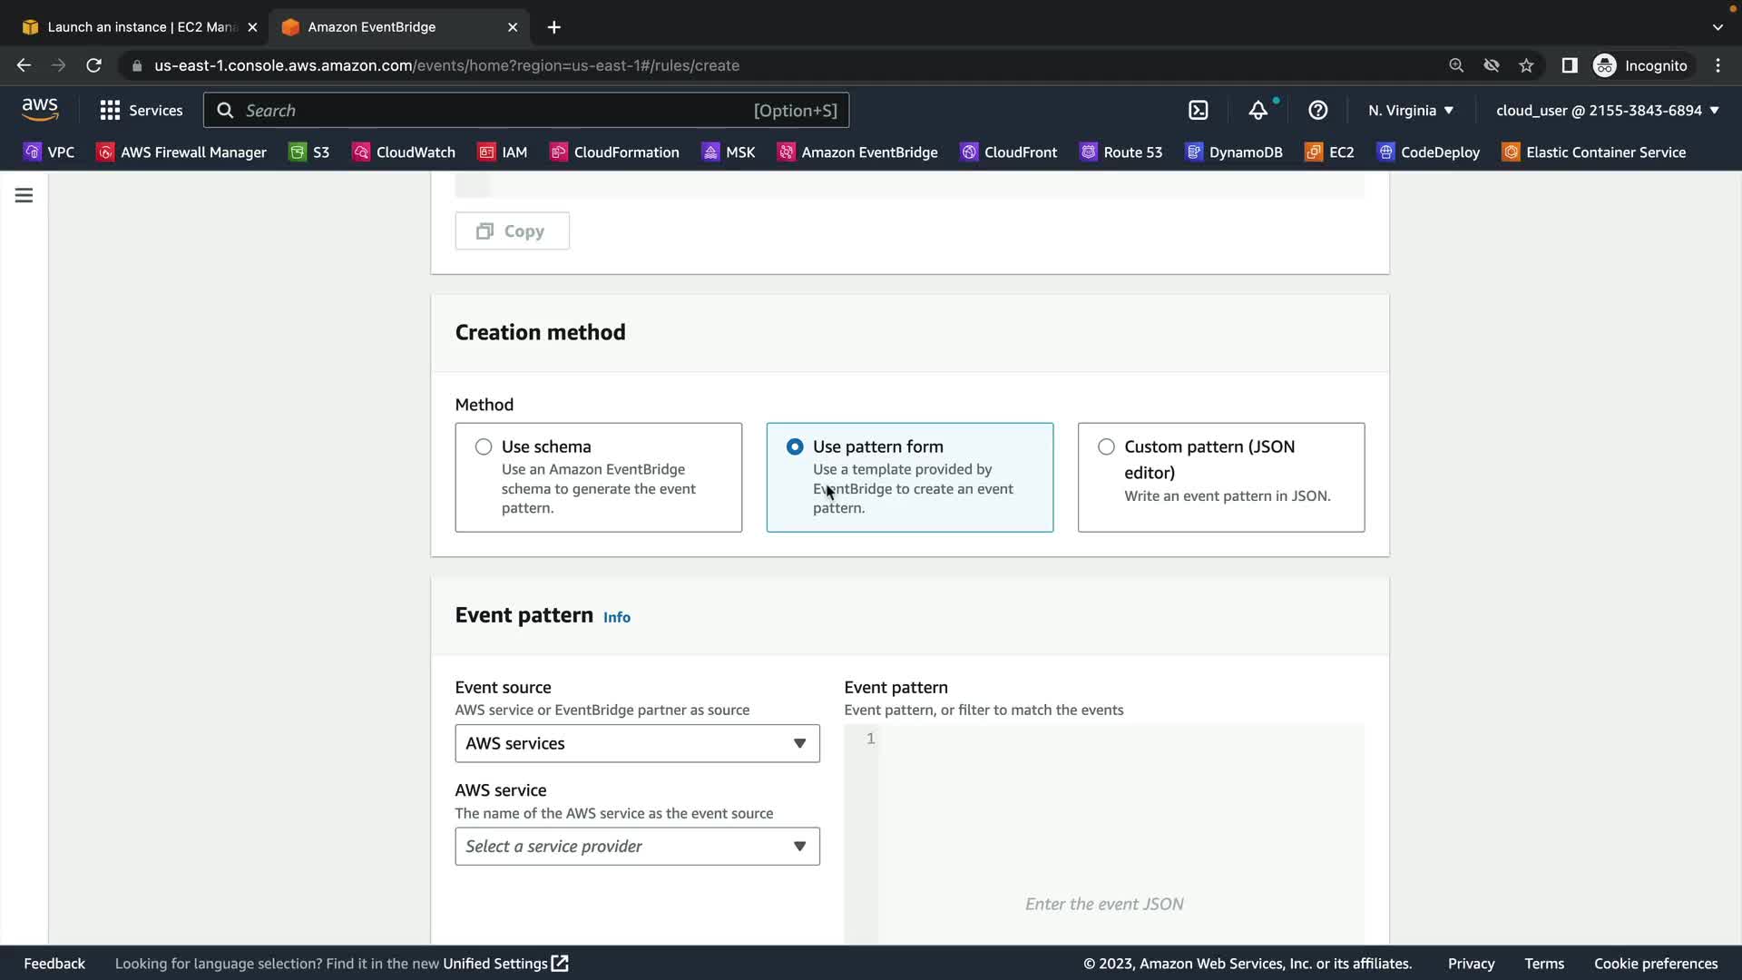Image resolution: width=1742 pixels, height=980 pixels.
Task: Open the Services grid menu
Action: pos(141,111)
